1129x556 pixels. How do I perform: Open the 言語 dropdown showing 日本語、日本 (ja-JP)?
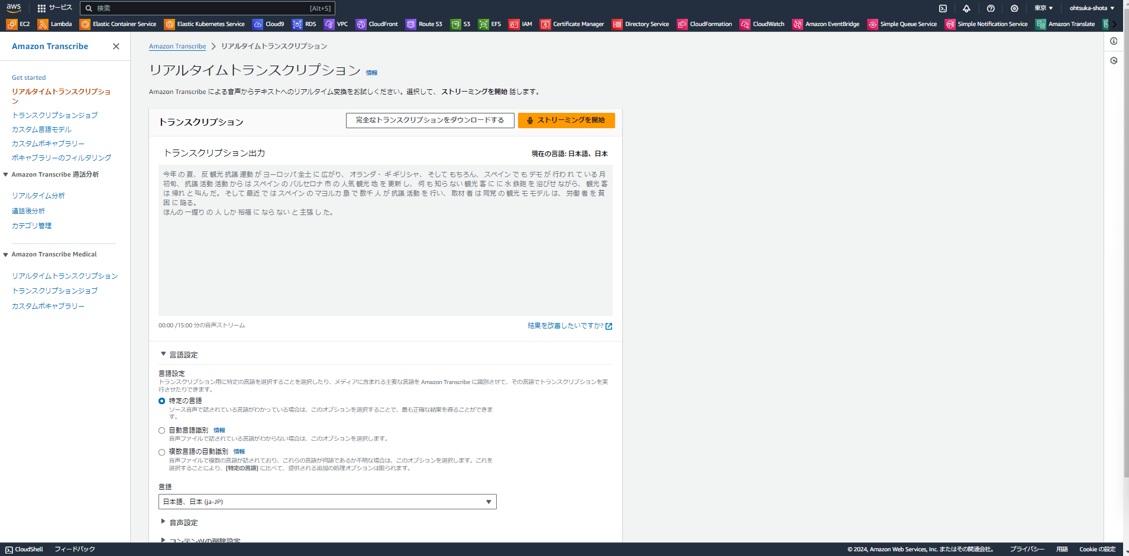(x=327, y=502)
